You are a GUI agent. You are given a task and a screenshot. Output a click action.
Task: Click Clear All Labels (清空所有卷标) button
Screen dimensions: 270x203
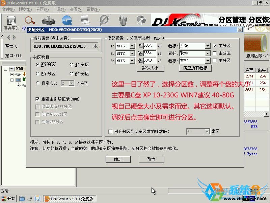[195, 68]
